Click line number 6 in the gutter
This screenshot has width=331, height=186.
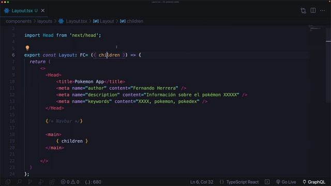[x=13, y=55]
